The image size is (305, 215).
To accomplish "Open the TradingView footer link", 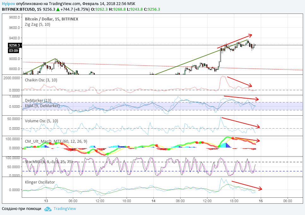I will tap(65, 209).
